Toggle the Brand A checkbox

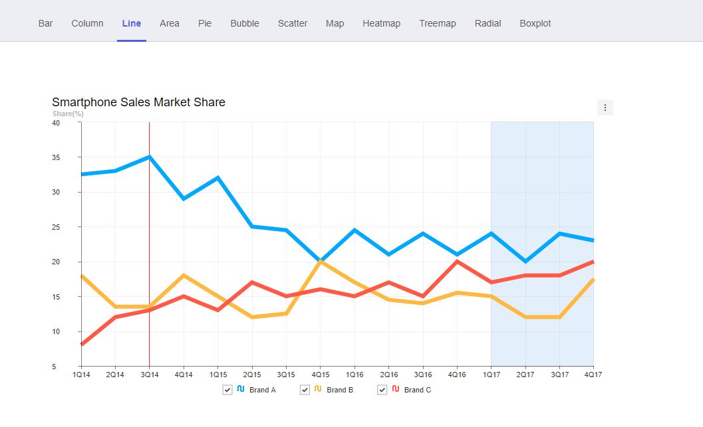click(227, 390)
